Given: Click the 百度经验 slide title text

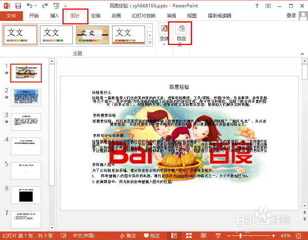Looking at the screenshot, I should [x=179, y=87].
